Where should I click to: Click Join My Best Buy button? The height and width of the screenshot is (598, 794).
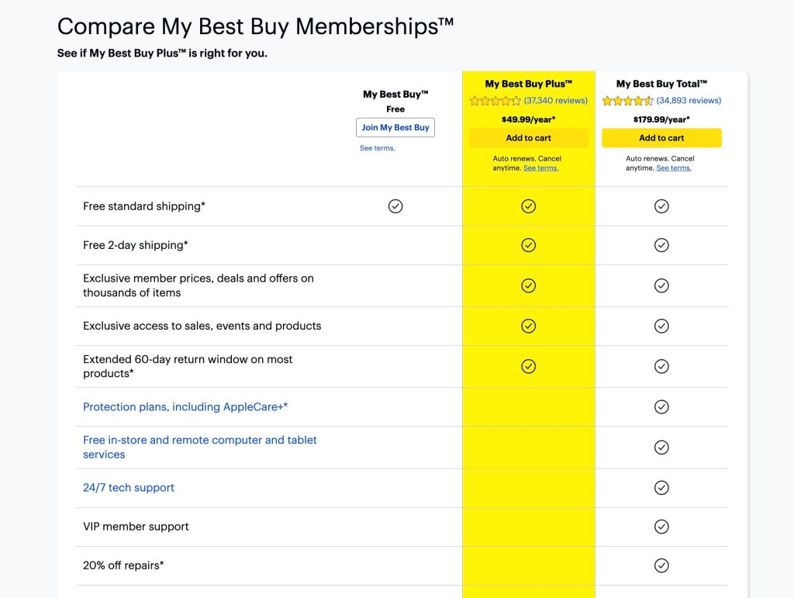tap(395, 127)
